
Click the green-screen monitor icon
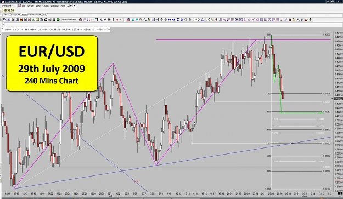click(58, 20)
